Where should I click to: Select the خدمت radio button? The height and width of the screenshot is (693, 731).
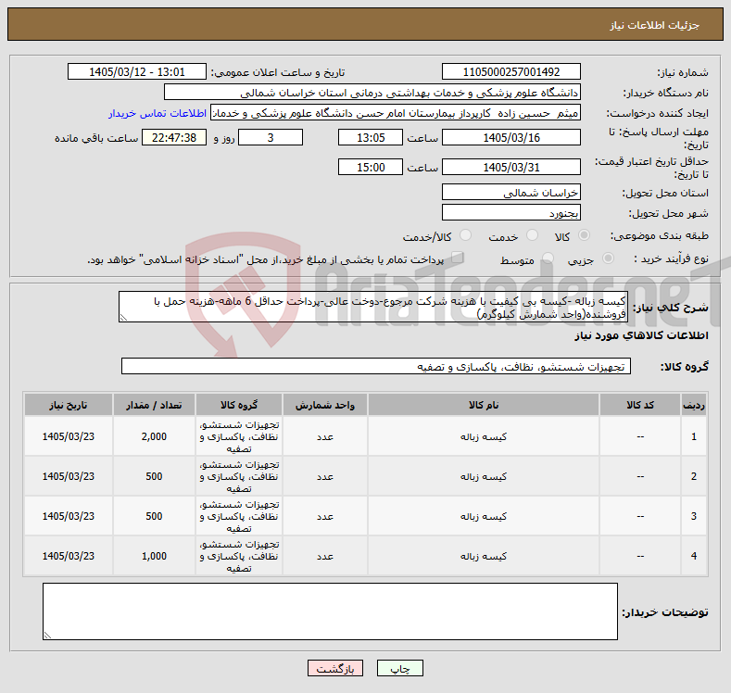(x=532, y=235)
